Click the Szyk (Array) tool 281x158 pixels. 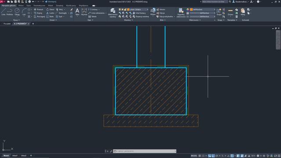59,17
